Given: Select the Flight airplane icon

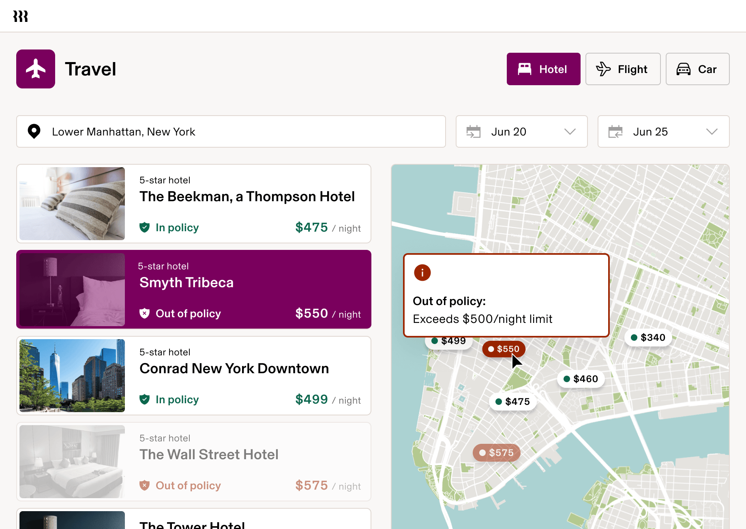Looking at the screenshot, I should coord(603,69).
